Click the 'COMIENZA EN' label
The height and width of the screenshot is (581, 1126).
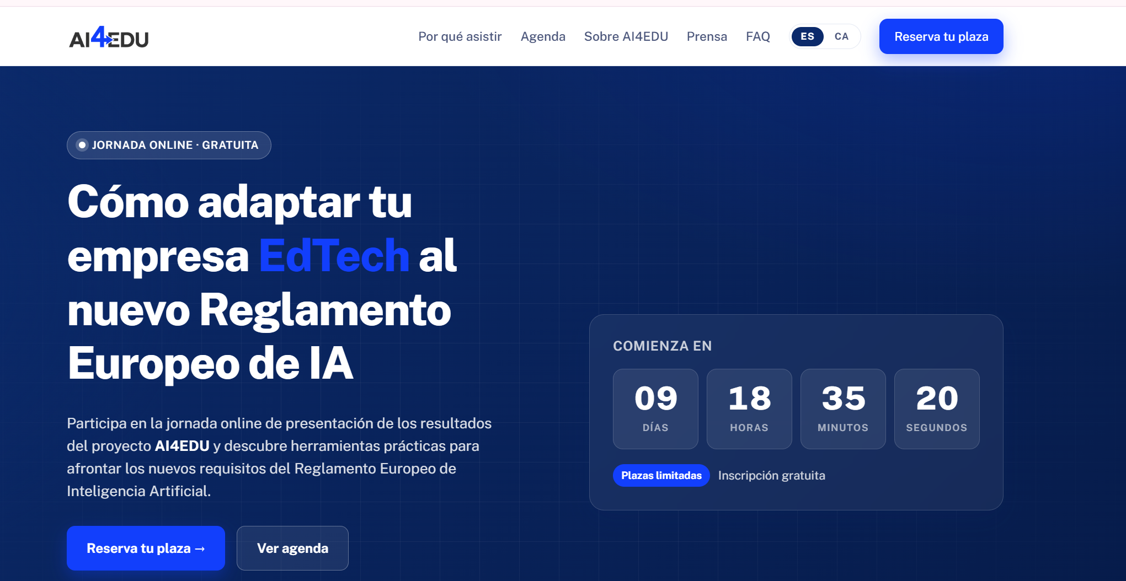coord(662,346)
